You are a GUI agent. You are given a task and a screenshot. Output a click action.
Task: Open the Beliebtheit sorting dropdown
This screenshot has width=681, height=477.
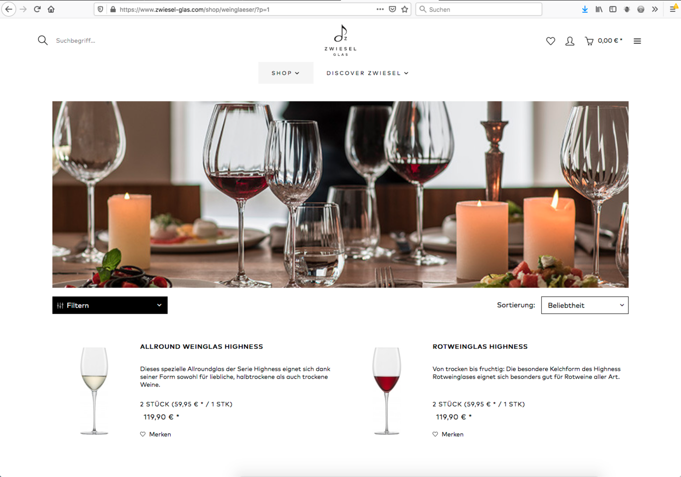585,305
